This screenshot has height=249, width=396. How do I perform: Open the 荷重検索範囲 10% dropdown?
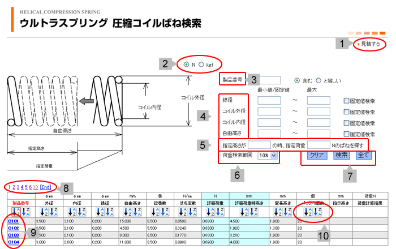(268, 156)
